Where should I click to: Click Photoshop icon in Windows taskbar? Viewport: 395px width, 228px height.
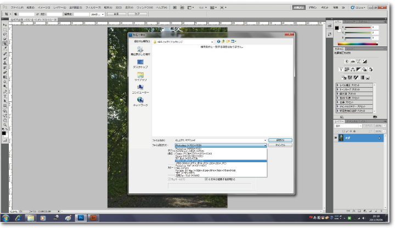pos(81,218)
